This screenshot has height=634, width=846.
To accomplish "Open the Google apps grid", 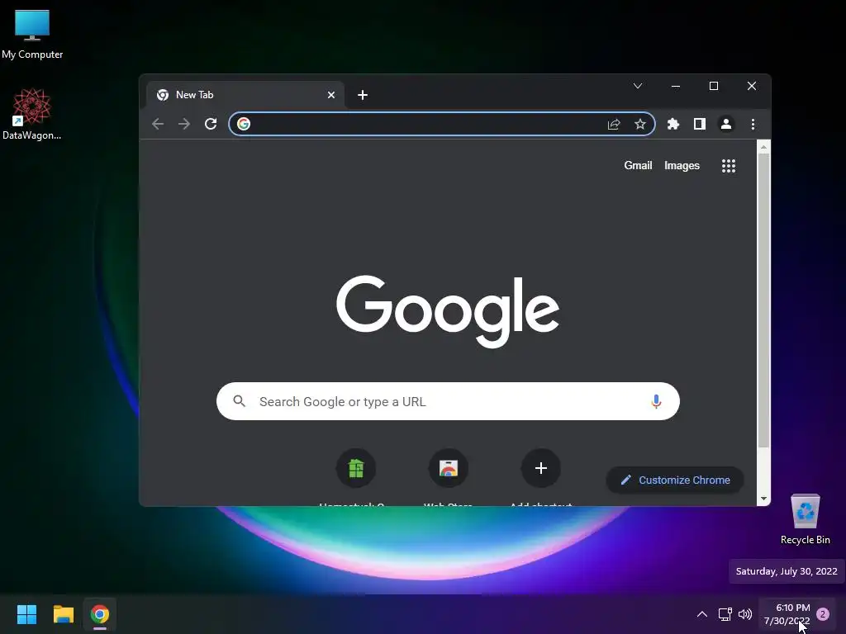I will pos(729,165).
